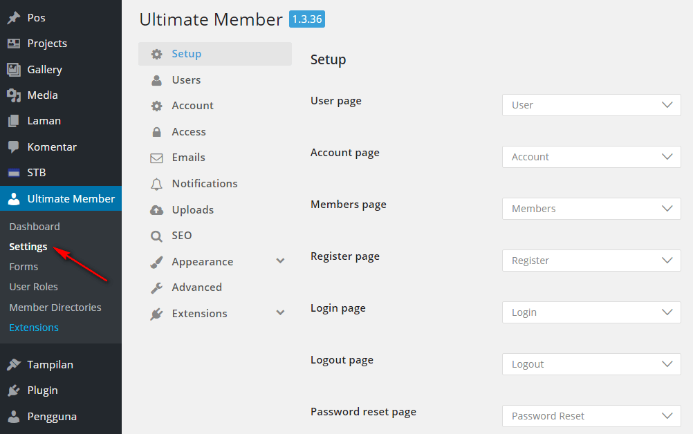Open the Password reset page dropdown
This screenshot has width=693, height=434.
591,416
